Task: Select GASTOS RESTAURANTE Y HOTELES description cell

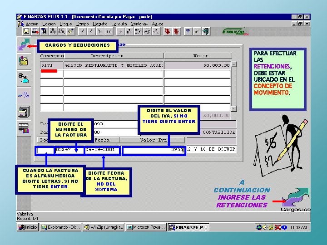Action: (113, 65)
